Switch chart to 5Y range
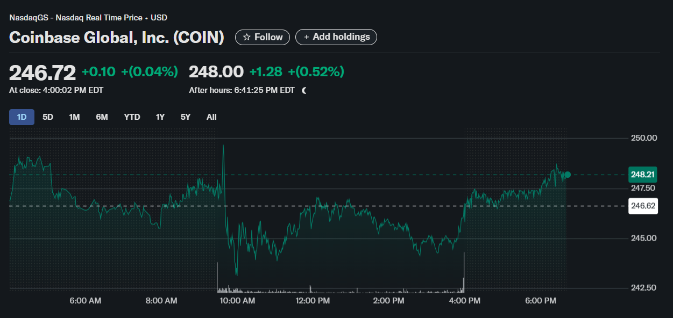 click(185, 117)
